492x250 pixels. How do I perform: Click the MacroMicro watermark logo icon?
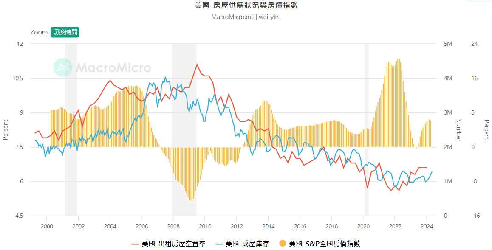tap(62, 67)
